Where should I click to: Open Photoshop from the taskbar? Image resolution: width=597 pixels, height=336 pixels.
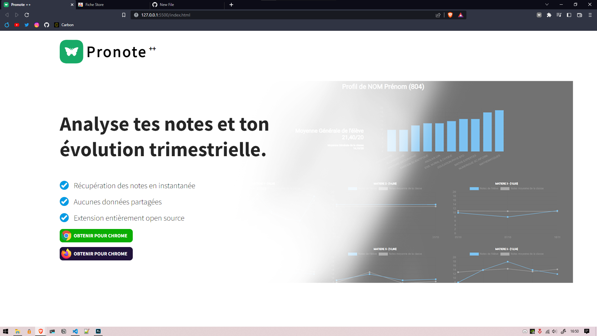98,331
